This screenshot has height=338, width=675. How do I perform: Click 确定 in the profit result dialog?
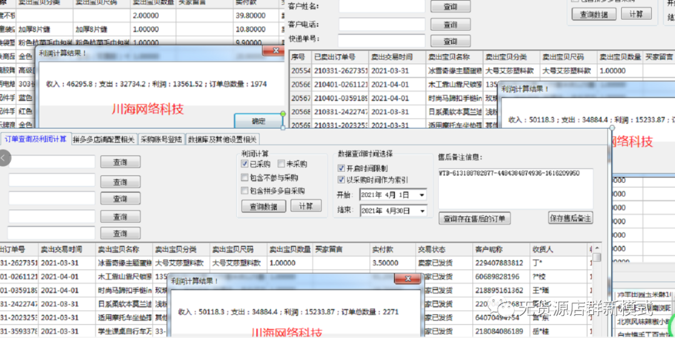(258, 121)
